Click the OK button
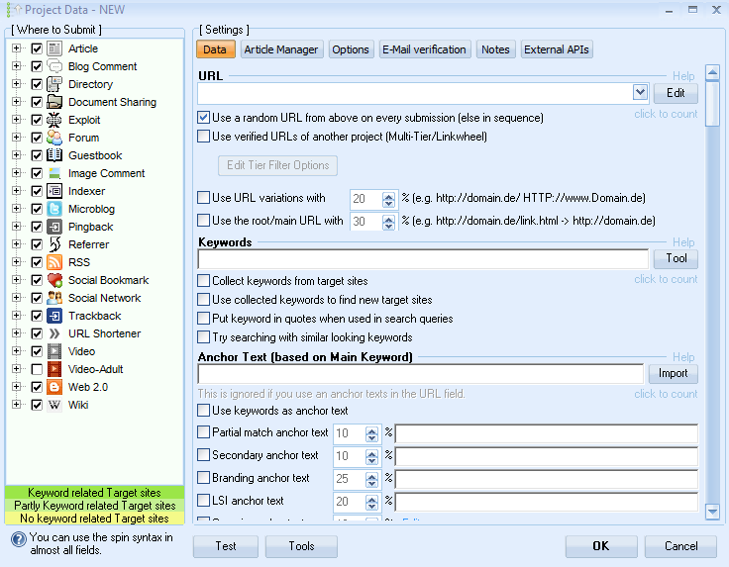The image size is (729, 567). pos(601,546)
